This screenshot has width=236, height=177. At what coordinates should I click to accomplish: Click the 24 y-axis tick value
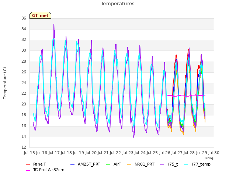(x=24, y=83)
